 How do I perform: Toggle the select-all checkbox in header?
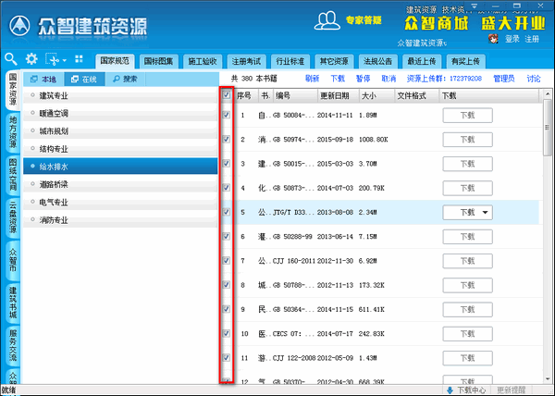227,94
